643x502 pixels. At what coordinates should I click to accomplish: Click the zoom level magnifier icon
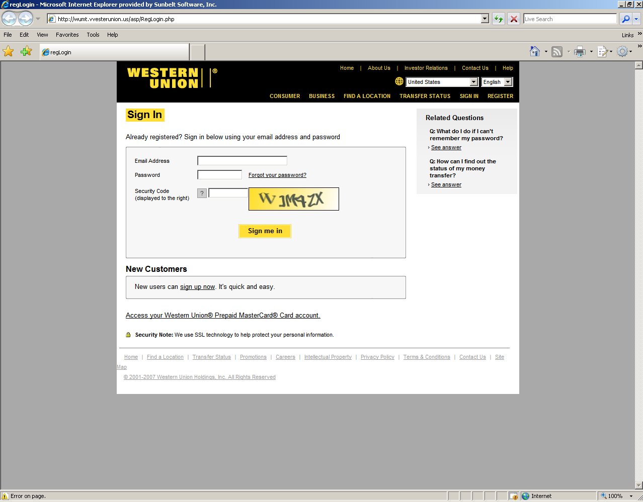click(x=604, y=496)
